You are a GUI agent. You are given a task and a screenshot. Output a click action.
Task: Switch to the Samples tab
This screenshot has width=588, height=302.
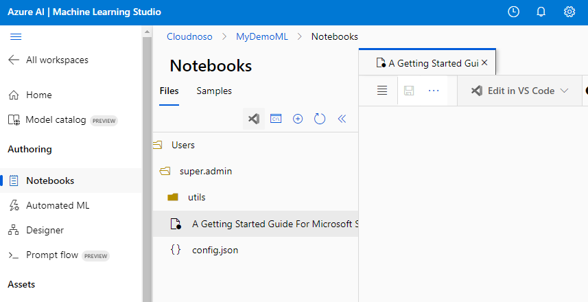214,91
